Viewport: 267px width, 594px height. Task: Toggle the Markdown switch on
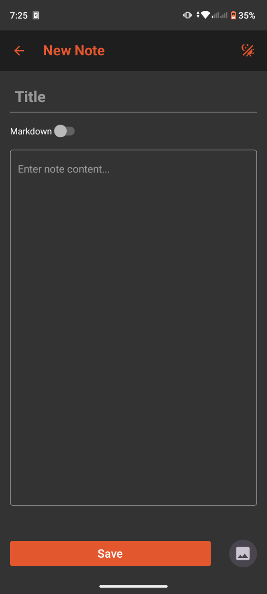click(64, 131)
